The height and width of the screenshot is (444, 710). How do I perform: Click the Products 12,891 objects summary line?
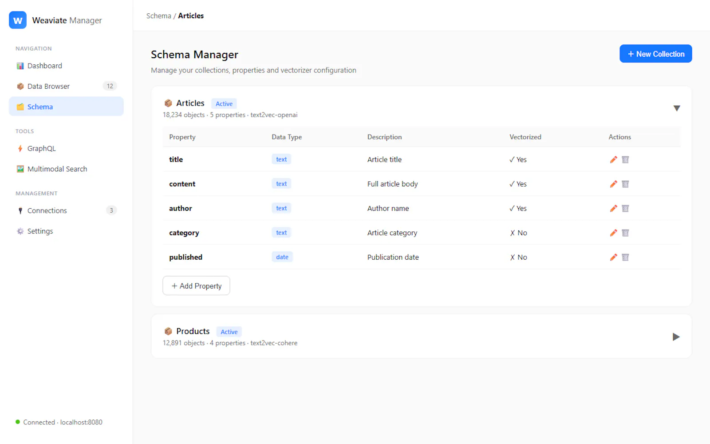tap(230, 343)
